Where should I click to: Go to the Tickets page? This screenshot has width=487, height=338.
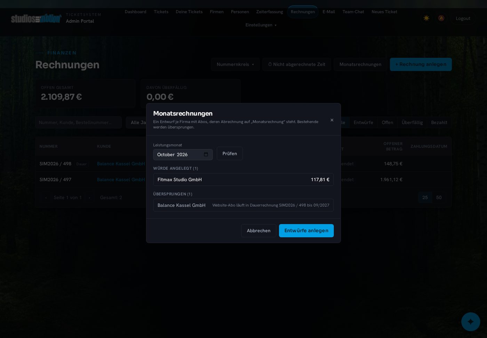(x=161, y=12)
